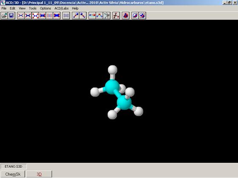
Task: Open the ACD/Labs menu
Action: 62,8
